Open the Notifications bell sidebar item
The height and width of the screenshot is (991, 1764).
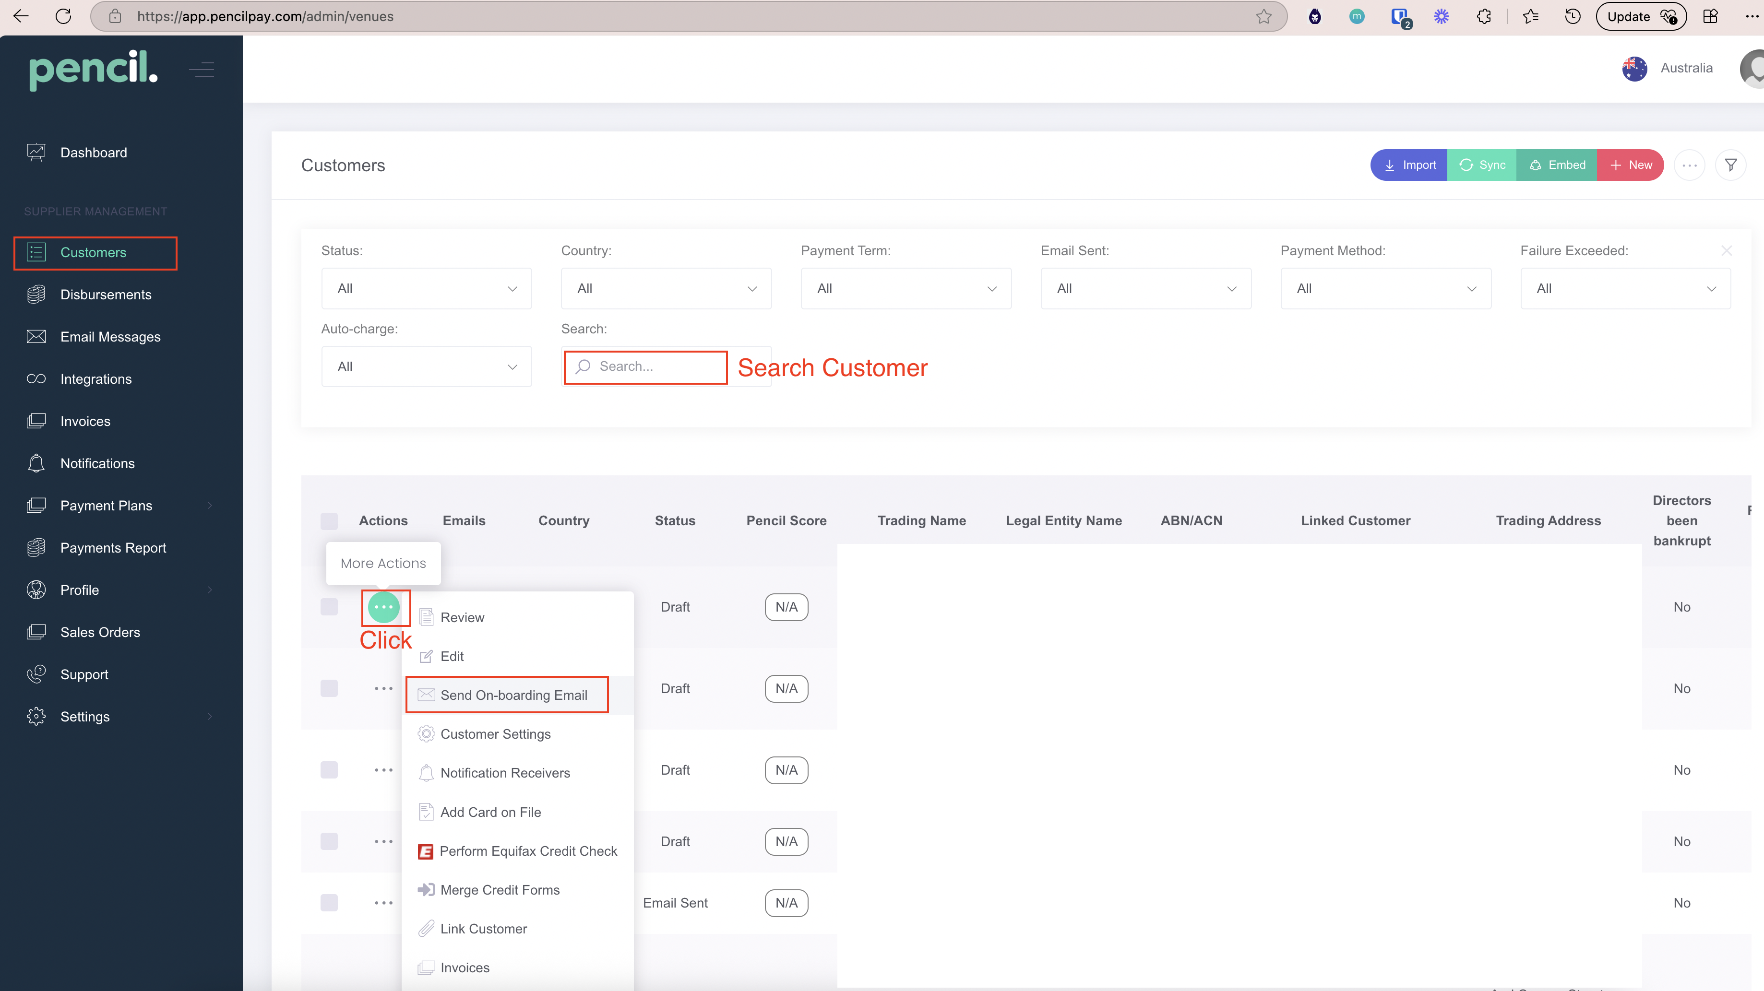click(97, 463)
